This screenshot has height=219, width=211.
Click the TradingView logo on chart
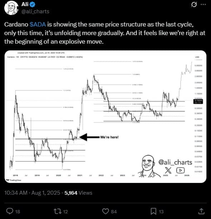[14, 180]
